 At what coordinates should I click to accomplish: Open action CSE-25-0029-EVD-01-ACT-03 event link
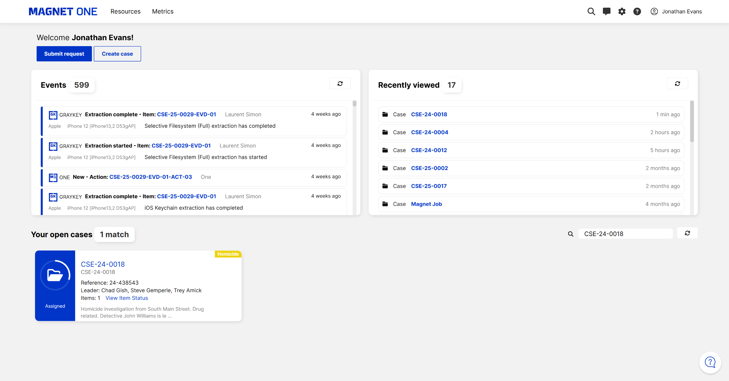151,177
